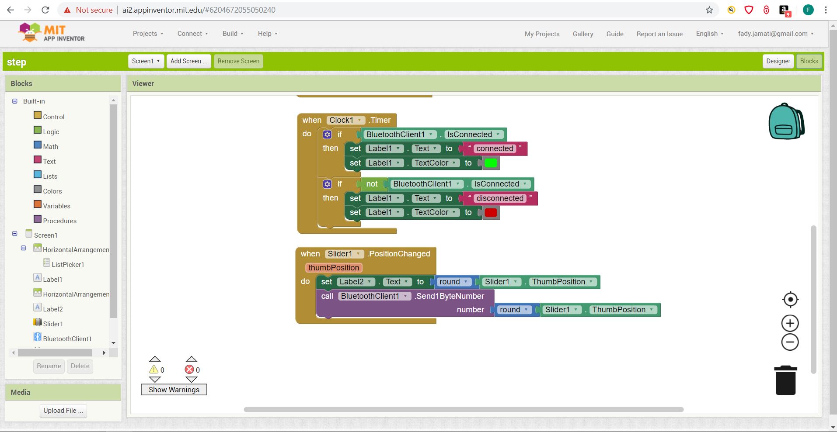Click the Upload File button
This screenshot has width=837, height=432.
pyautogui.click(x=63, y=411)
